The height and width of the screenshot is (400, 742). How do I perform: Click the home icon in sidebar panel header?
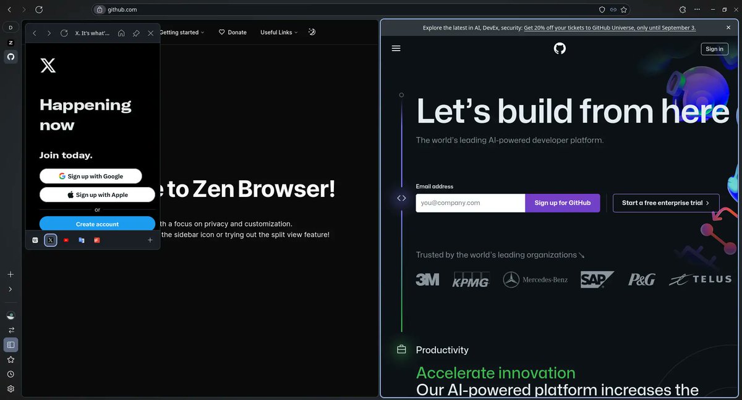click(121, 33)
